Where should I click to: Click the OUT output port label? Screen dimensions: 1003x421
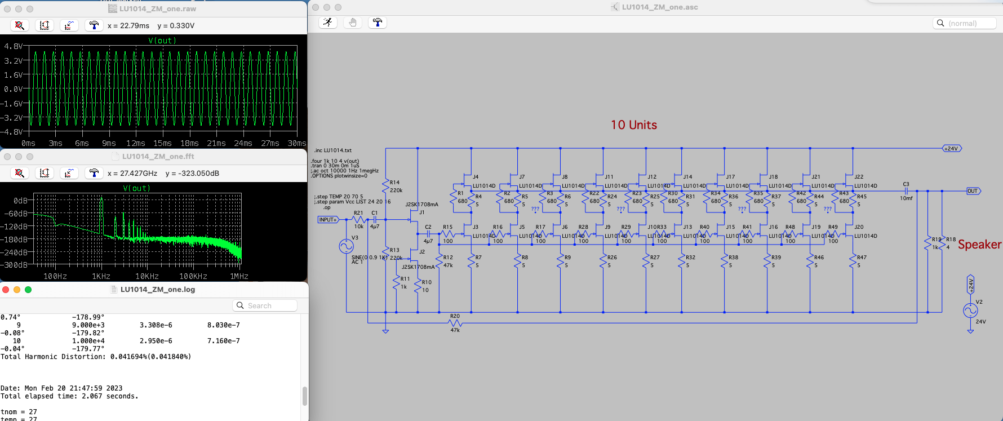[x=973, y=191]
